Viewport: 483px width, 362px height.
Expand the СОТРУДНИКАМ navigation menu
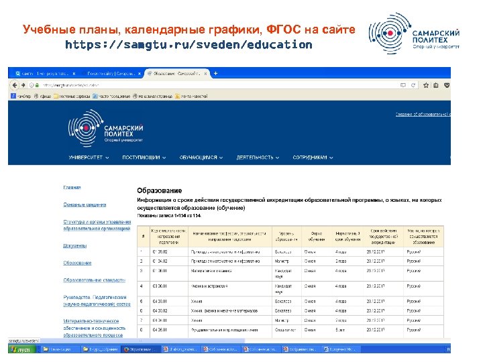click(x=313, y=158)
